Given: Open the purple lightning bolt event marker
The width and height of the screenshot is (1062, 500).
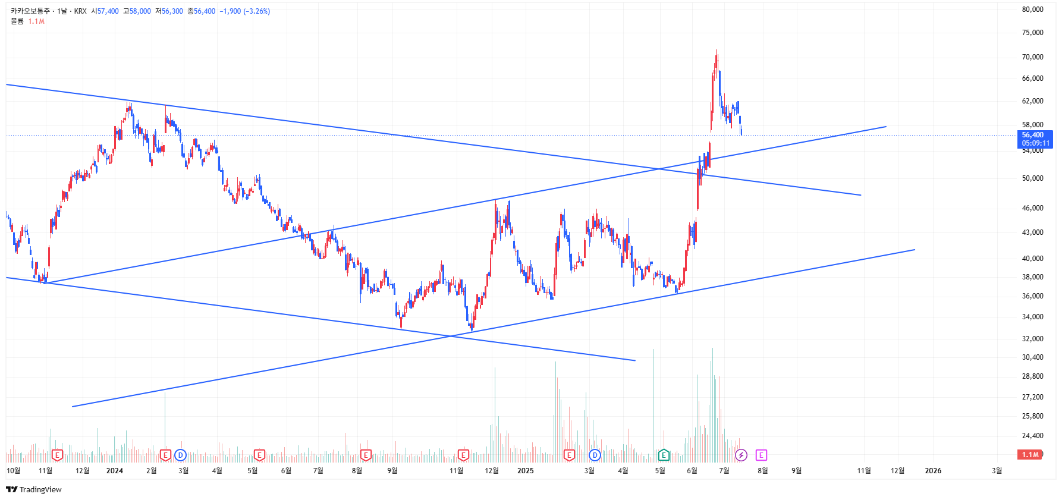Looking at the screenshot, I should pos(741,455).
